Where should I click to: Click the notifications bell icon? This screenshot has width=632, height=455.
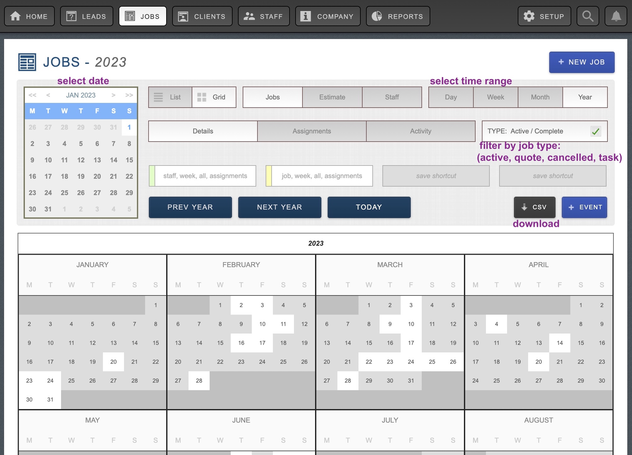pyautogui.click(x=616, y=16)
